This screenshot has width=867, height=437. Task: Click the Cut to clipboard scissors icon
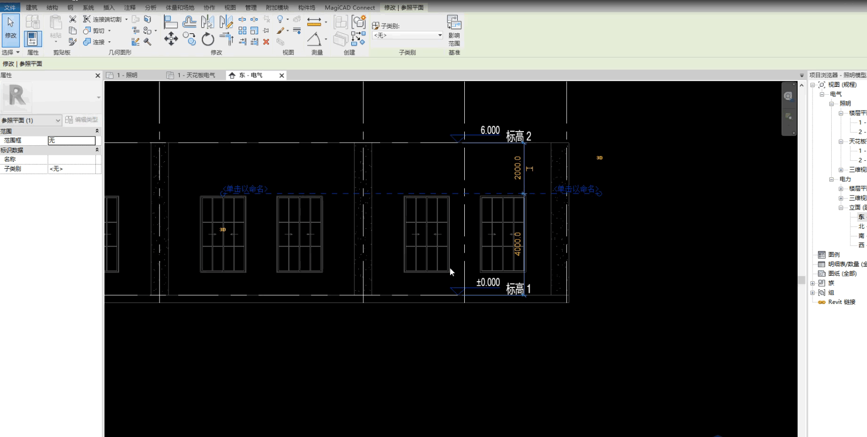coord(73,19)
